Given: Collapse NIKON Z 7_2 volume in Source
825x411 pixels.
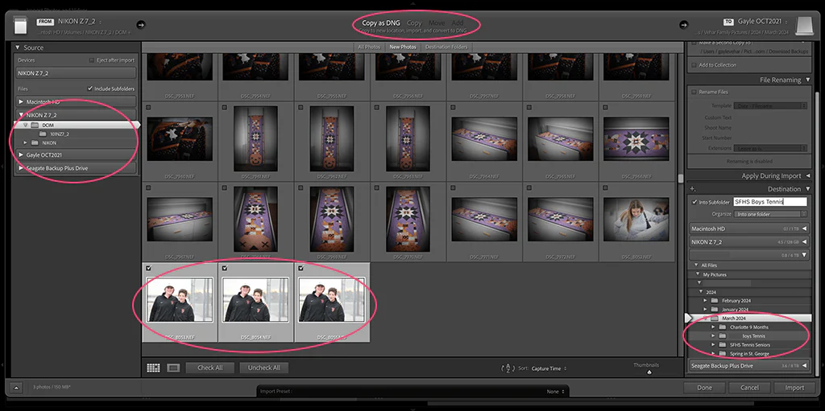Looking at the screenshot, I should (21, 115).
